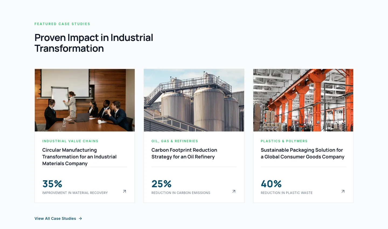
Task: Click the 25% statistic value
Action: [x=161, y=184]
